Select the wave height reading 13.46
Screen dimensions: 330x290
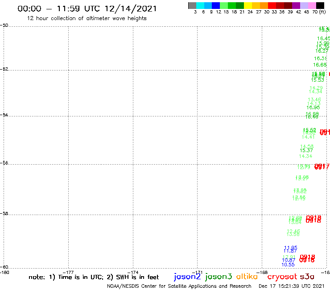tap(314, 99)
